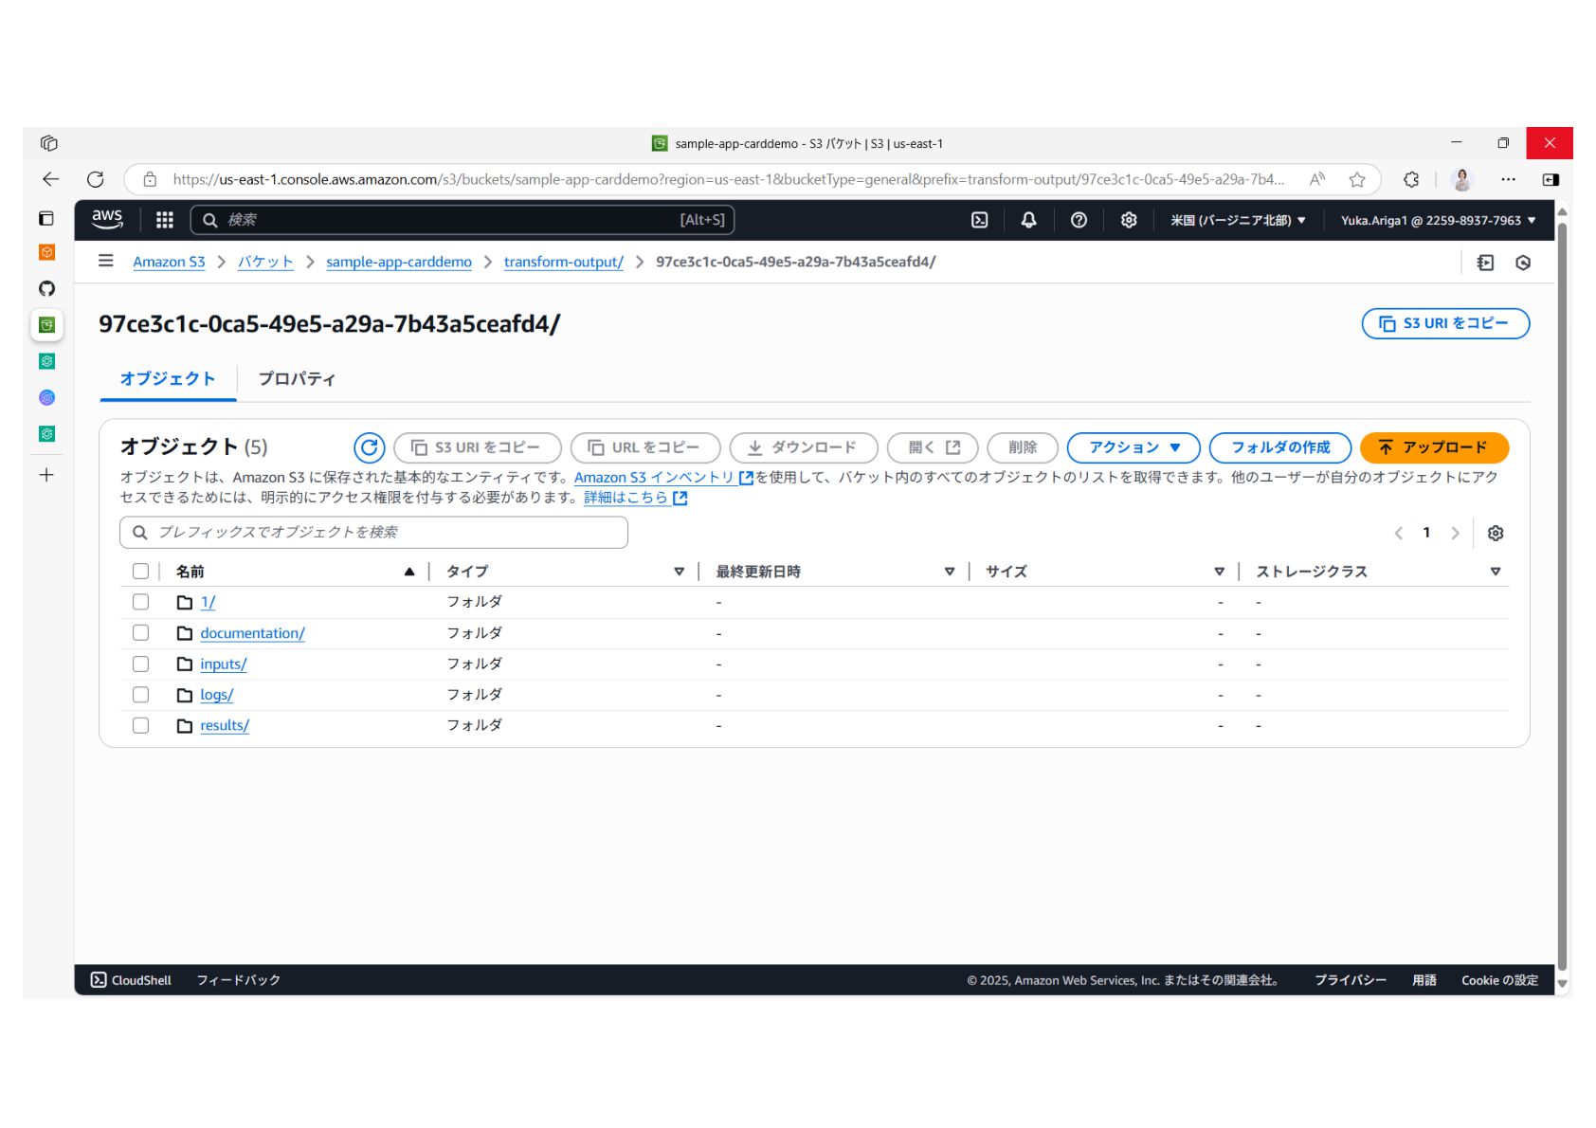Go to transform-output/ breadcrumb

[x=564, y=262]
